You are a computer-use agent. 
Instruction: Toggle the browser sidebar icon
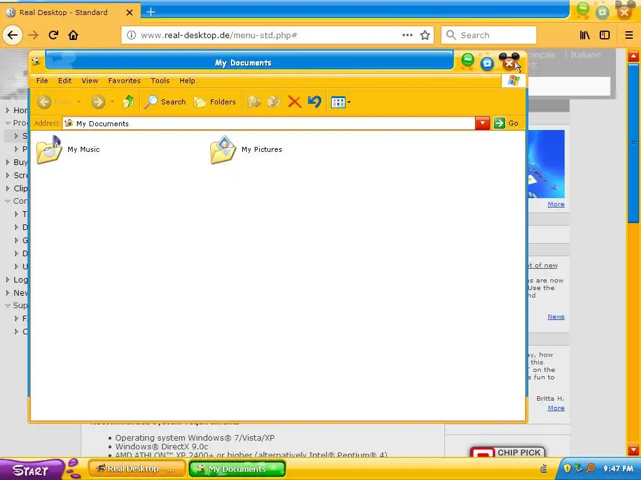tap(605, 35)
